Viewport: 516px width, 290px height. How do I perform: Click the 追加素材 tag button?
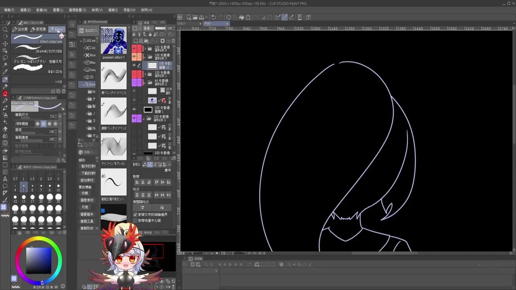tap(87, 180)
